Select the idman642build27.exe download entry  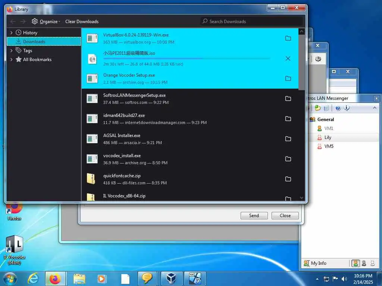point(190,119)
